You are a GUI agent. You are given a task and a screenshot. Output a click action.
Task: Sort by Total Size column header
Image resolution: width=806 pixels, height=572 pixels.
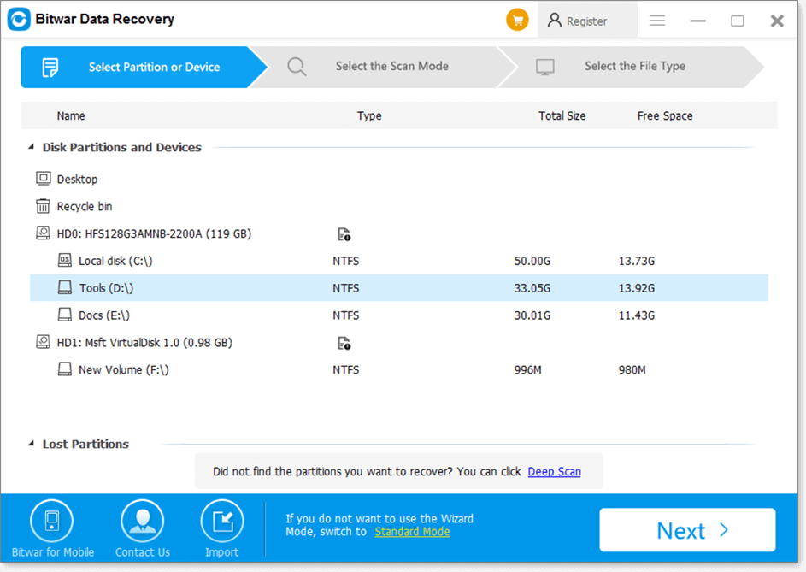tap(562, 116)
